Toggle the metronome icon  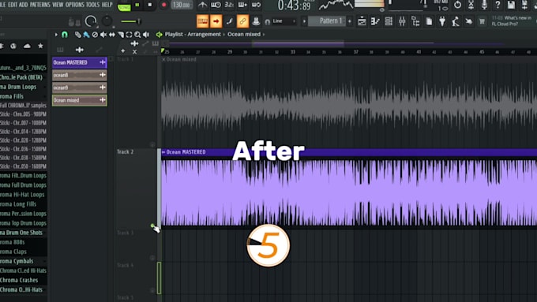point(202,5)
